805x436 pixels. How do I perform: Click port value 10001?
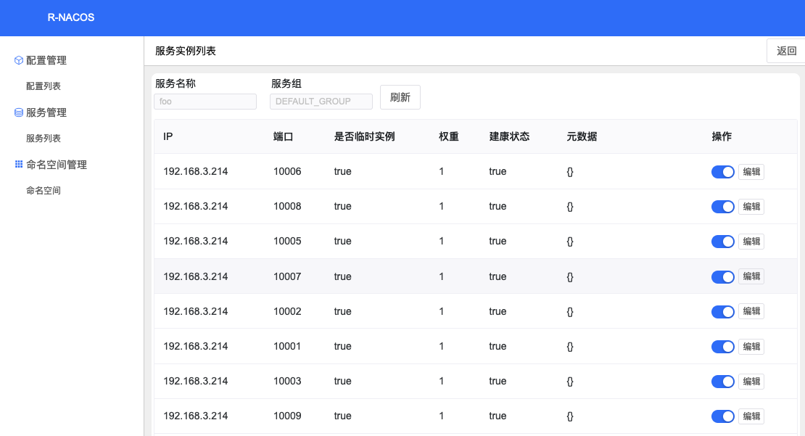pyautogui.click(x=287, y=346)
